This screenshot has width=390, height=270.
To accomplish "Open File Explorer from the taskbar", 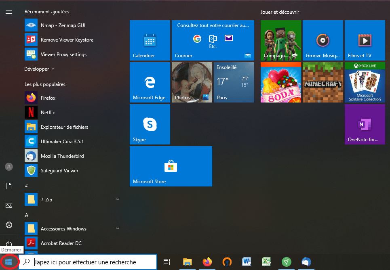I will [187, 262].
